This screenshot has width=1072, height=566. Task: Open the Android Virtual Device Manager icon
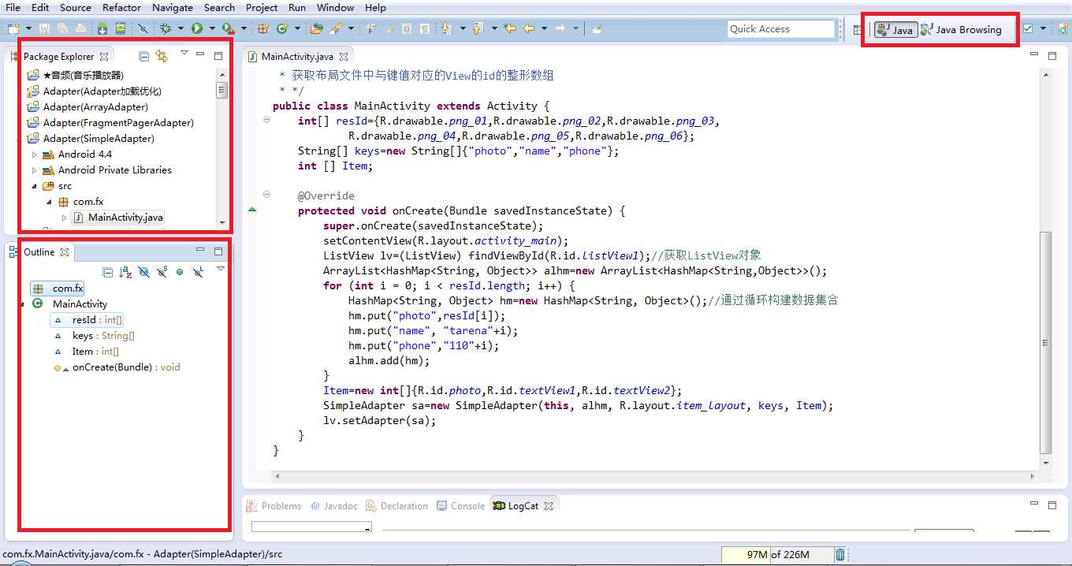pyautogui.click(x=121, y=28)
